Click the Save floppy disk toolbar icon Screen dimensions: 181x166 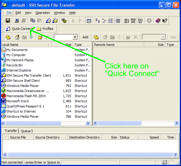(8, 21)
